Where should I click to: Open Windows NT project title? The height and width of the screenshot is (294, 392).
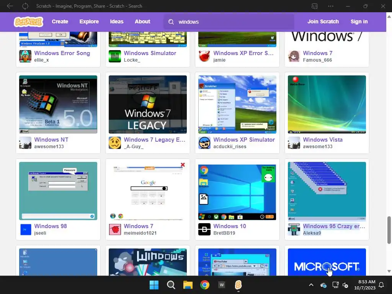coord(51,139)
